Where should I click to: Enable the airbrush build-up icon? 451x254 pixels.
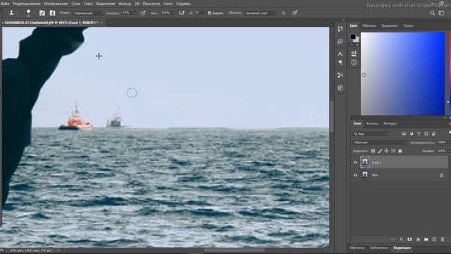(182, 13)
